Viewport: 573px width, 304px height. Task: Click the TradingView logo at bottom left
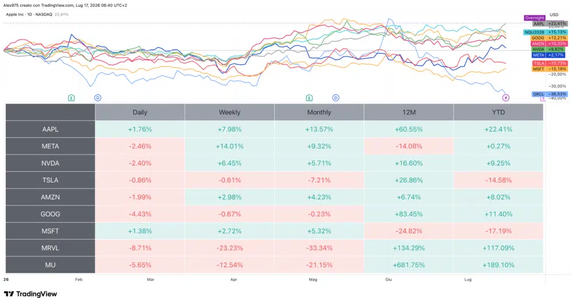pos(31,294)
